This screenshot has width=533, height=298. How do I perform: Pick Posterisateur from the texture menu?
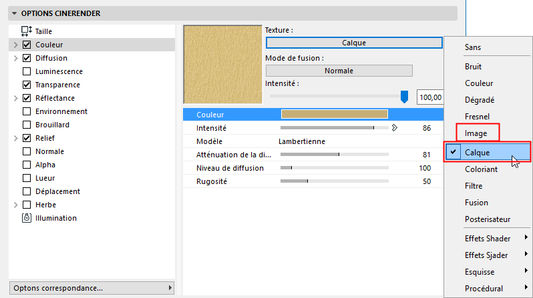488,219
